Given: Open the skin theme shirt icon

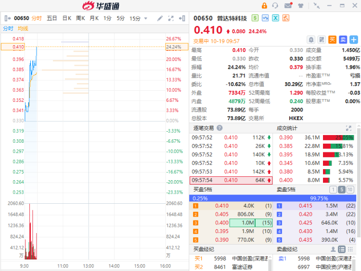Looking at the screenshot, I should pos(300,5).
